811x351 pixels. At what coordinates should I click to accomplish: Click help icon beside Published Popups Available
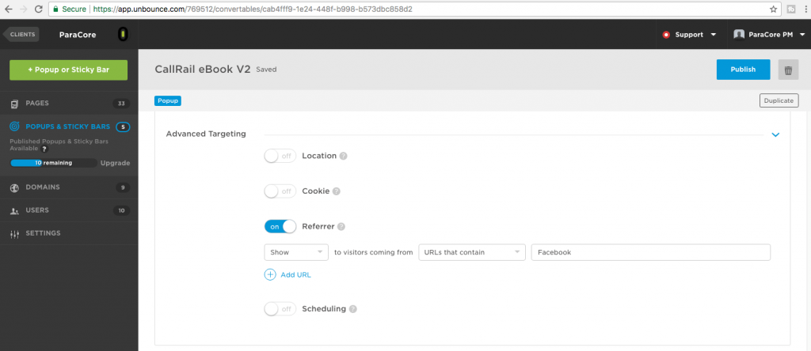tap(44, 149)
